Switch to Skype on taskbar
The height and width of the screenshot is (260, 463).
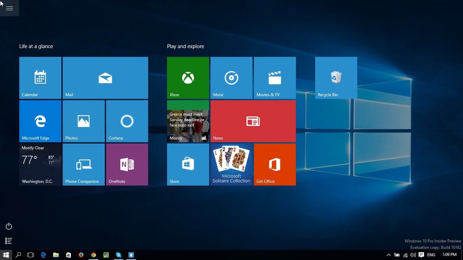[x=119, y=255]
